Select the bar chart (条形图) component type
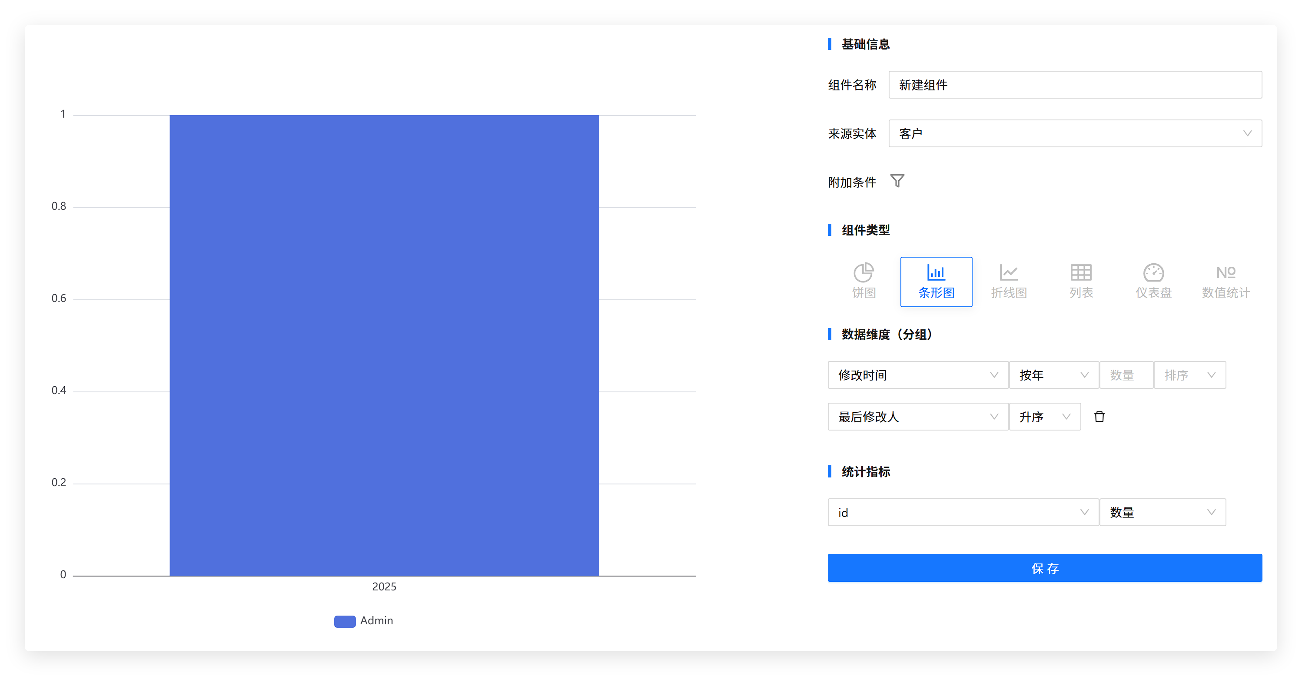 click(936, 281)
